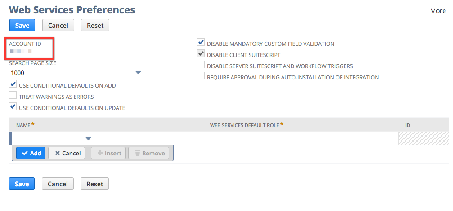Uncheck Disable Mandatory Custom Field Validation
This screenshot has height=211, width=453.
[x=201, y=43]
